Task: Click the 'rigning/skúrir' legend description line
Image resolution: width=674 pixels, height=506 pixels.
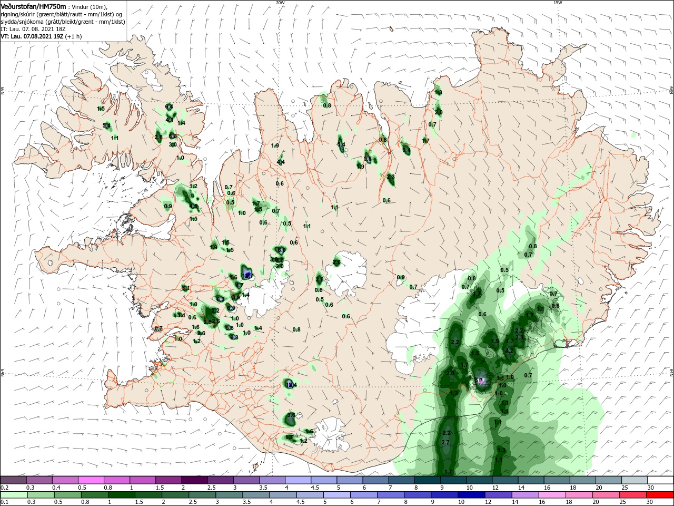Action: point(61,14)
